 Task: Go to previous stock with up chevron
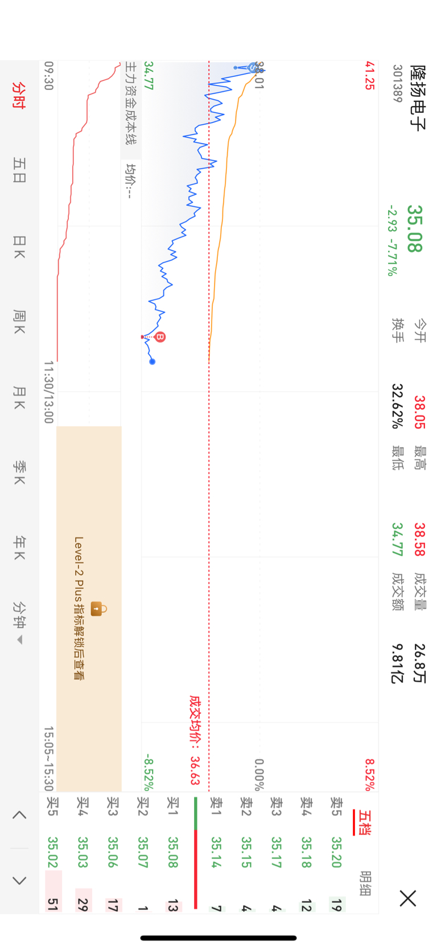pyautogui.click(x=19, y=815)
